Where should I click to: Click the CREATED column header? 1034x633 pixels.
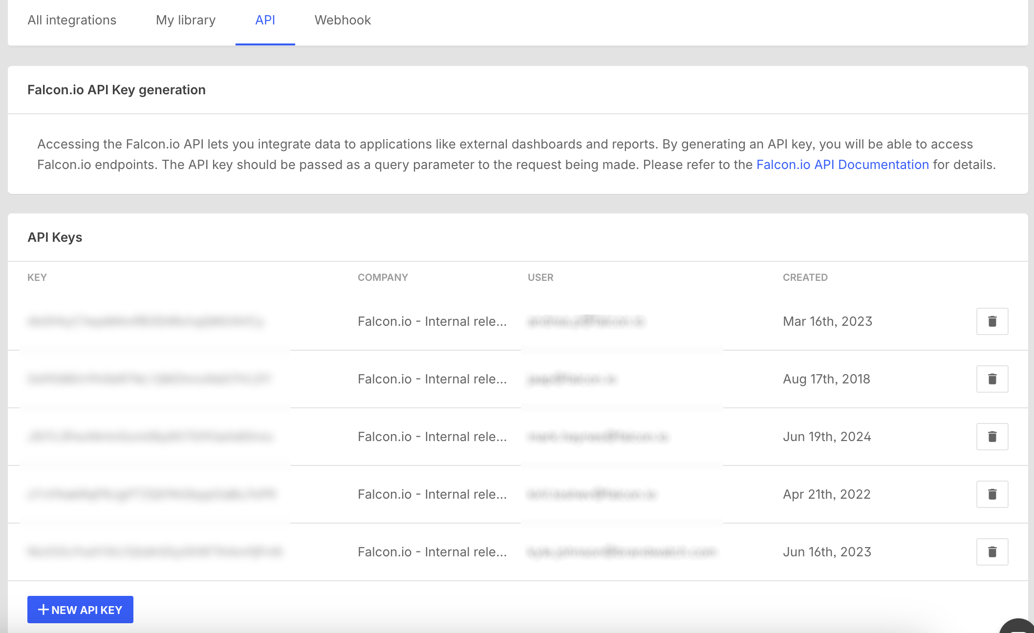[x=805, y=277]
